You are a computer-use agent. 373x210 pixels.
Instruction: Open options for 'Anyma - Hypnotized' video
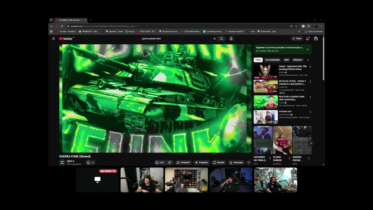click(310, 67)
